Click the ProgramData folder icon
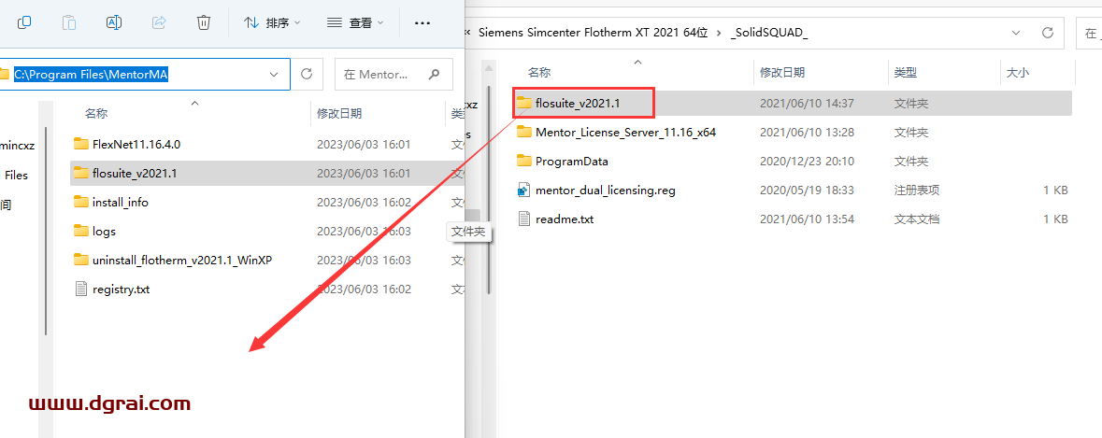 [x=524, y=161]
